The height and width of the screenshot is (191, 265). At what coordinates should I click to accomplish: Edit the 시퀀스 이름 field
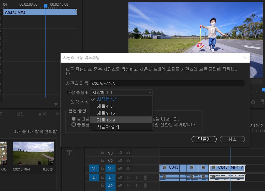167,83
